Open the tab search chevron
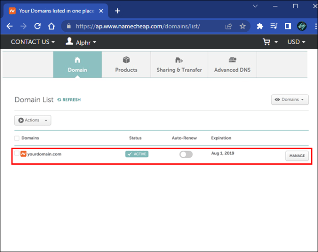Screen dimensions: 318x252 [x=255, y=6]
